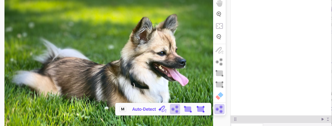Image resolution: width=332 pixels, height=126 pixels.
Task: Select the lower gray three-point Rectangle tool
Action: click(219, 84)
